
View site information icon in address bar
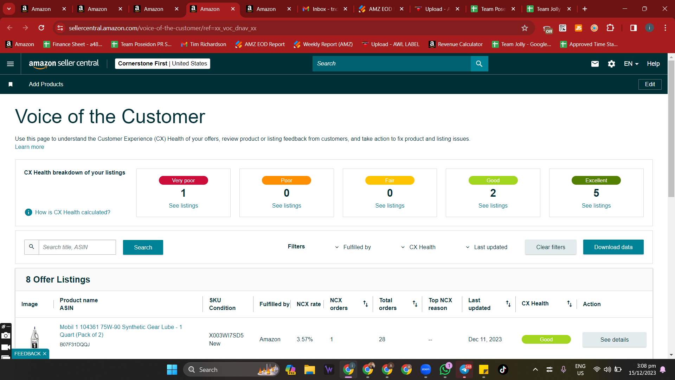pyautogui.click(x=60, y=28)
